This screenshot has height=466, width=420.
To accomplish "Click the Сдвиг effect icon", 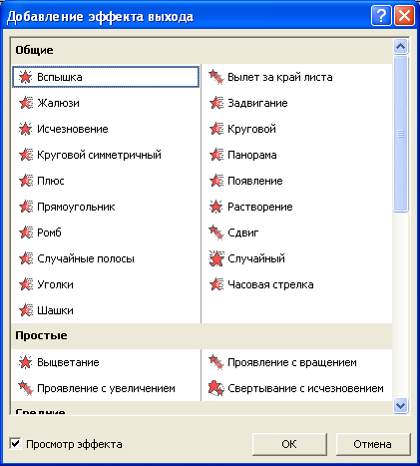I will [x=216, y=233].
